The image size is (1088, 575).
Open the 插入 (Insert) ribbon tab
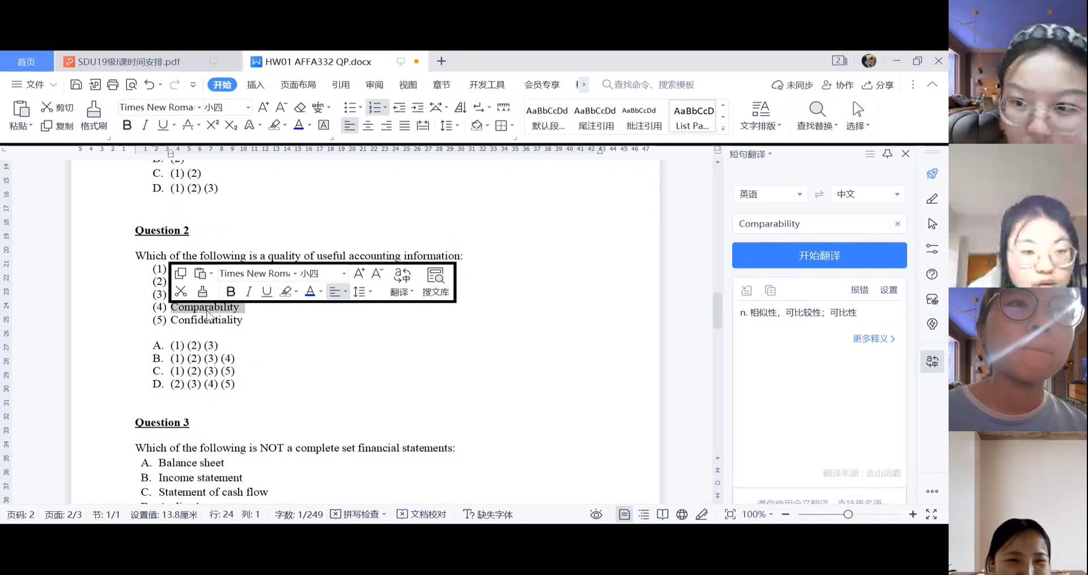(x=256, y=85)
